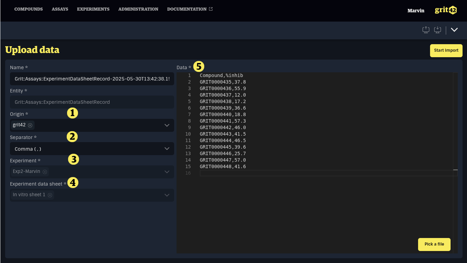
Task: Open the Experiments menu
Action: point(93,9)
